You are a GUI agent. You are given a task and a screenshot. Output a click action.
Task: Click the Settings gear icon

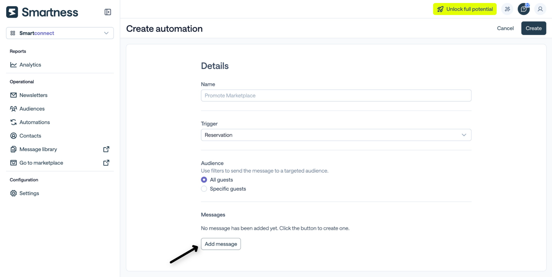click(x=13, y=193)
